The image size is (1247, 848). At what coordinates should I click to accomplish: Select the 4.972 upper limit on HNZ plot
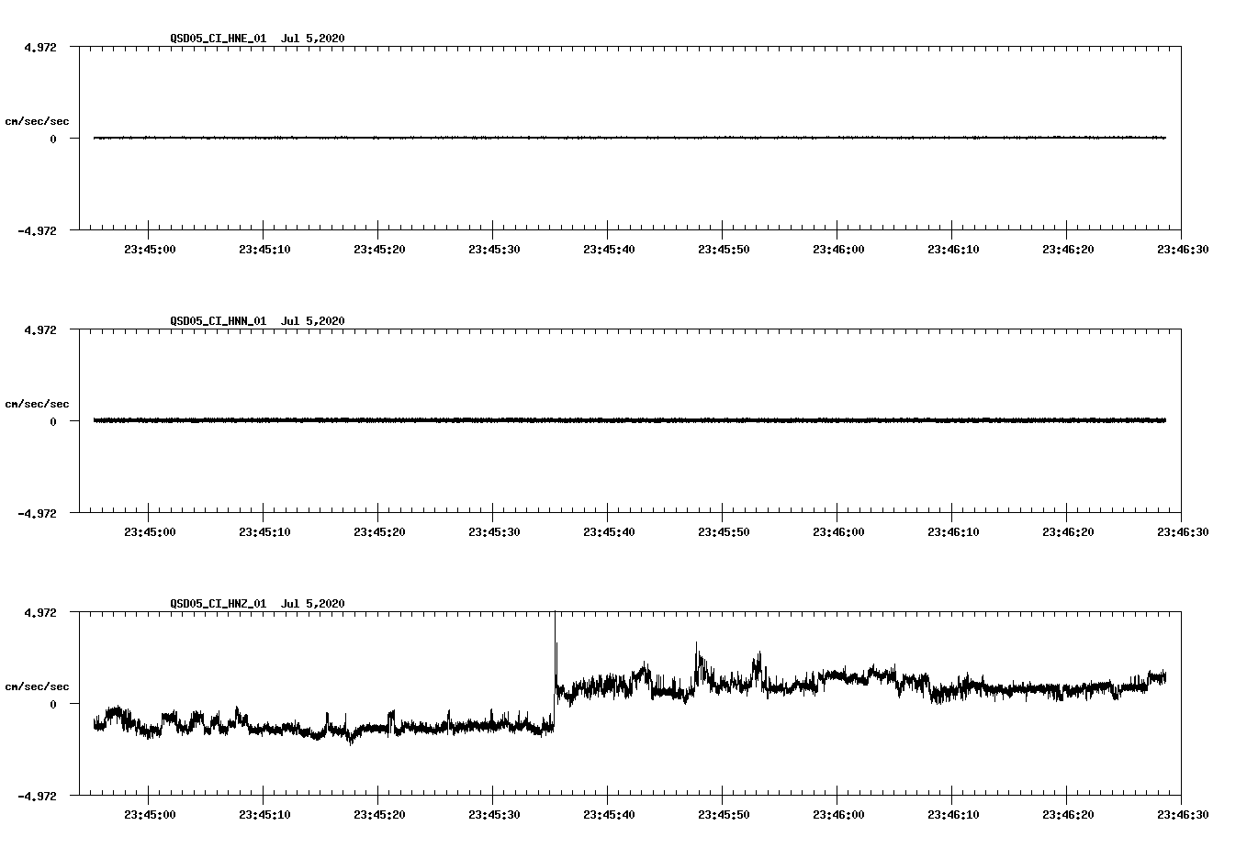[40, 612]
